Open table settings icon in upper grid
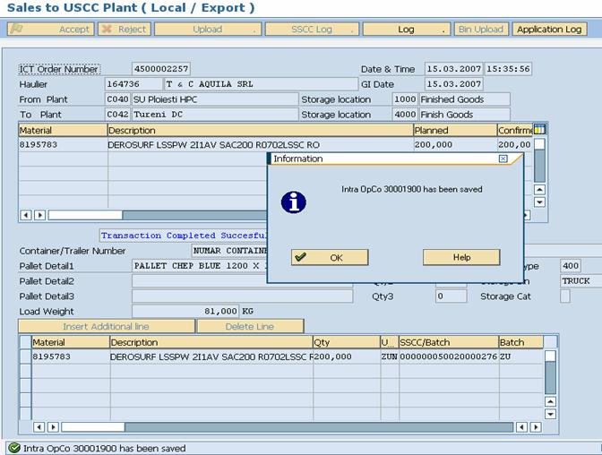The width and height of the screenshot is (602, 455). pyautogui.click(x=539, y=130)
